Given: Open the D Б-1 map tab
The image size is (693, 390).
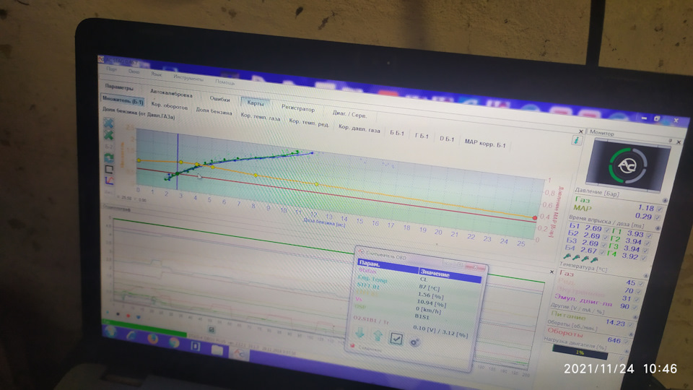Looking at the screenshot, I should [447, 139].
